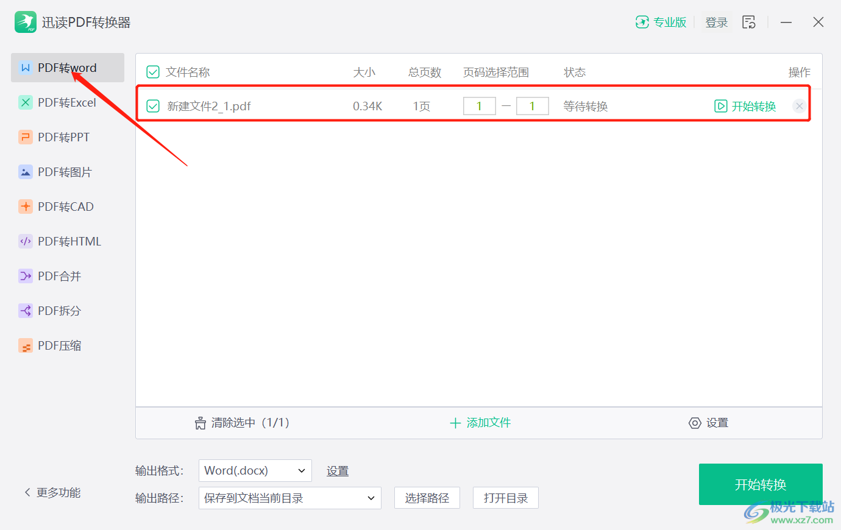Remove 新建文件2_1.pdf with its X icon
This screenshot has height=530, width=841.
[800, 106]
